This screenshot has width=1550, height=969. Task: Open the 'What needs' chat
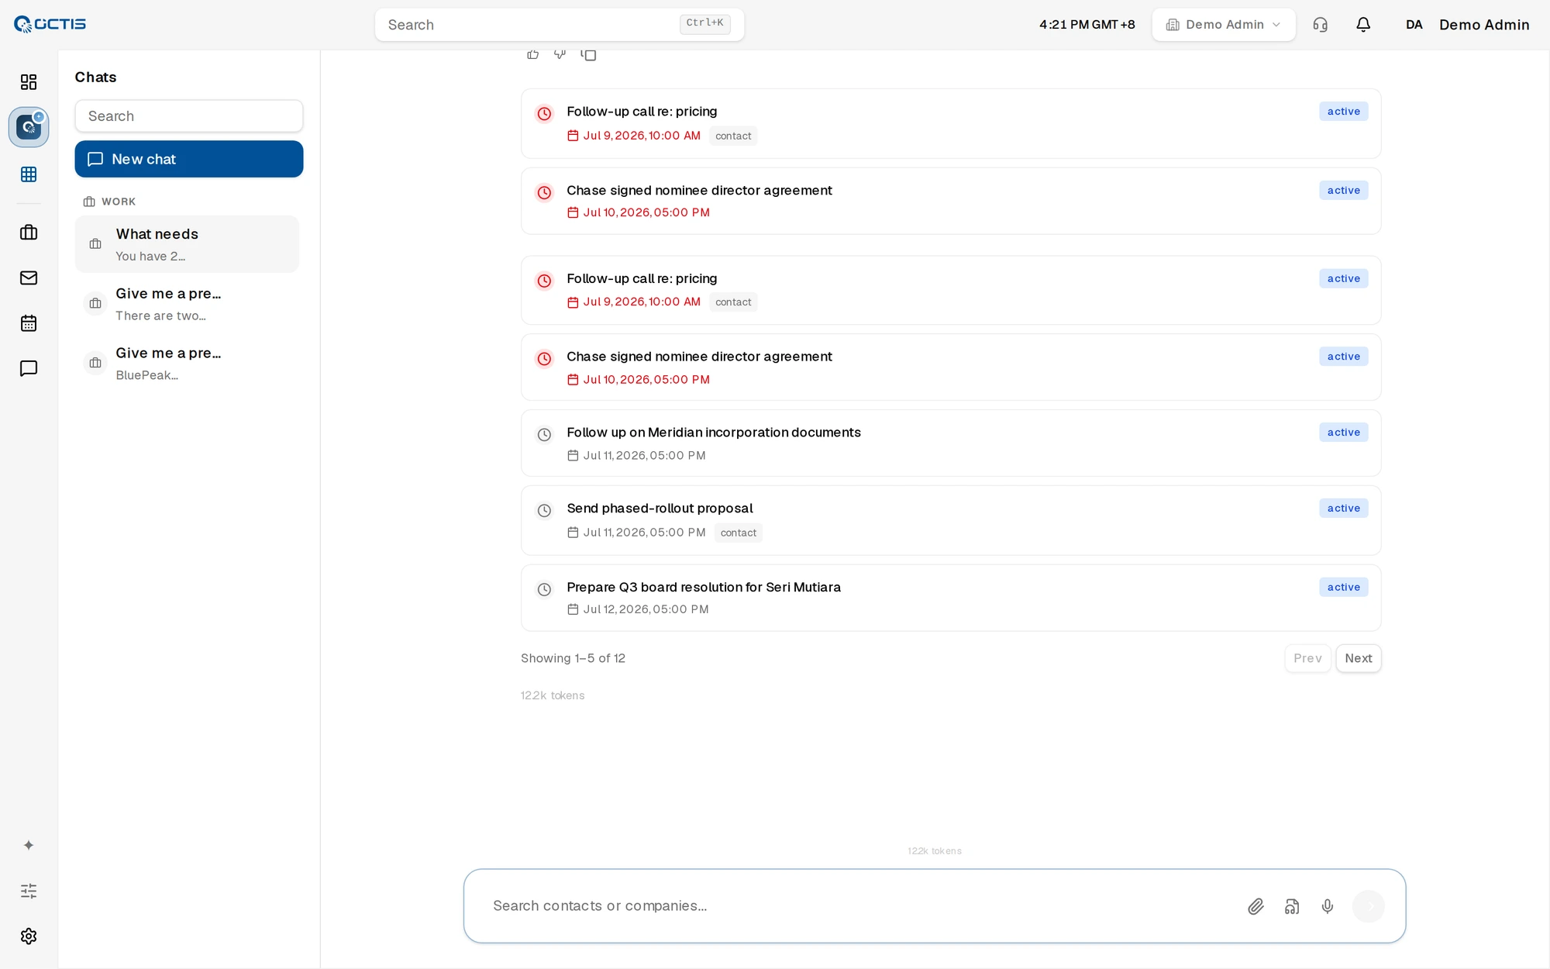pyautogui.click(x=187, y=244)
